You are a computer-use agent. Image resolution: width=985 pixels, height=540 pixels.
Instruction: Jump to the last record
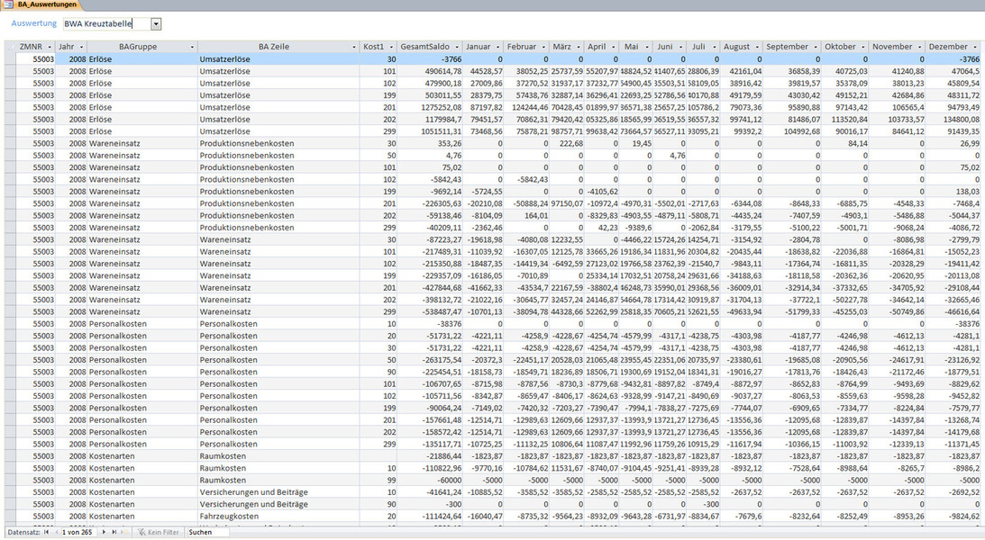114,532
